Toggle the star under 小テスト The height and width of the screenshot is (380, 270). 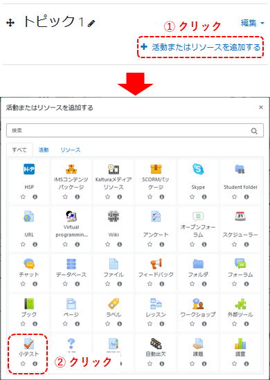[23, 363]
